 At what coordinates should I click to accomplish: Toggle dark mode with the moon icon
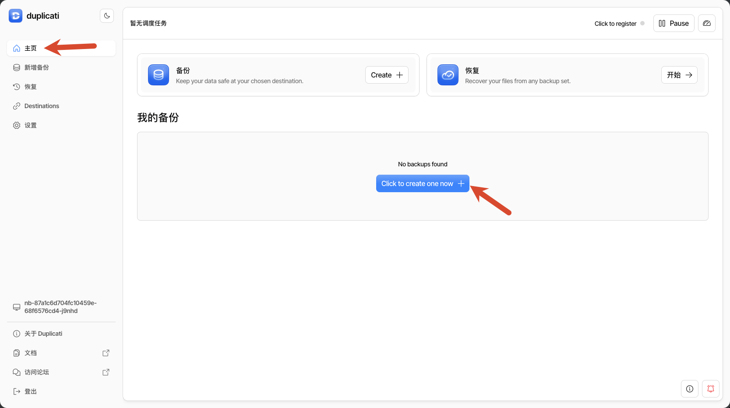pyautogui.click(x=107, y=16)
